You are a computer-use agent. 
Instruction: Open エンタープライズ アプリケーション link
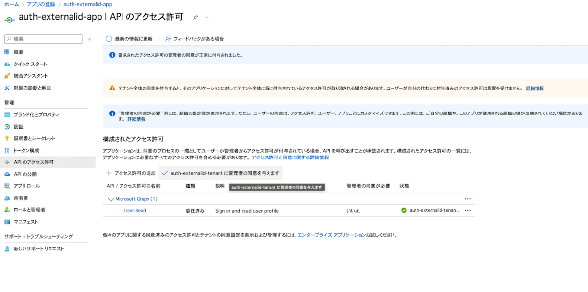tap(332, 235)
